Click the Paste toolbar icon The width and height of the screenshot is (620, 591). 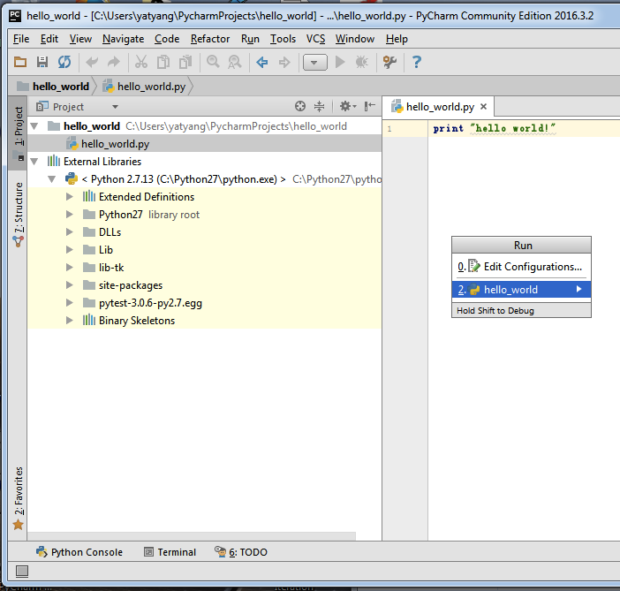(185, 62)
